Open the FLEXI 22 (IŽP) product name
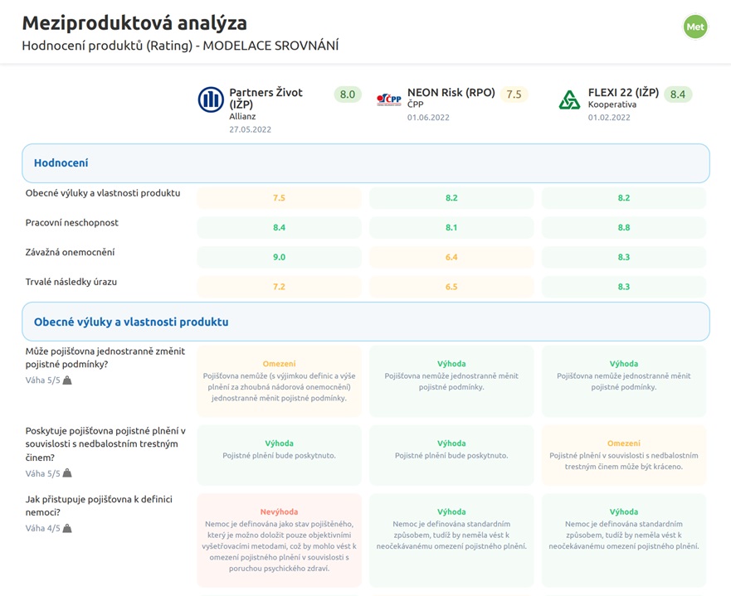 tap(623, 93)
